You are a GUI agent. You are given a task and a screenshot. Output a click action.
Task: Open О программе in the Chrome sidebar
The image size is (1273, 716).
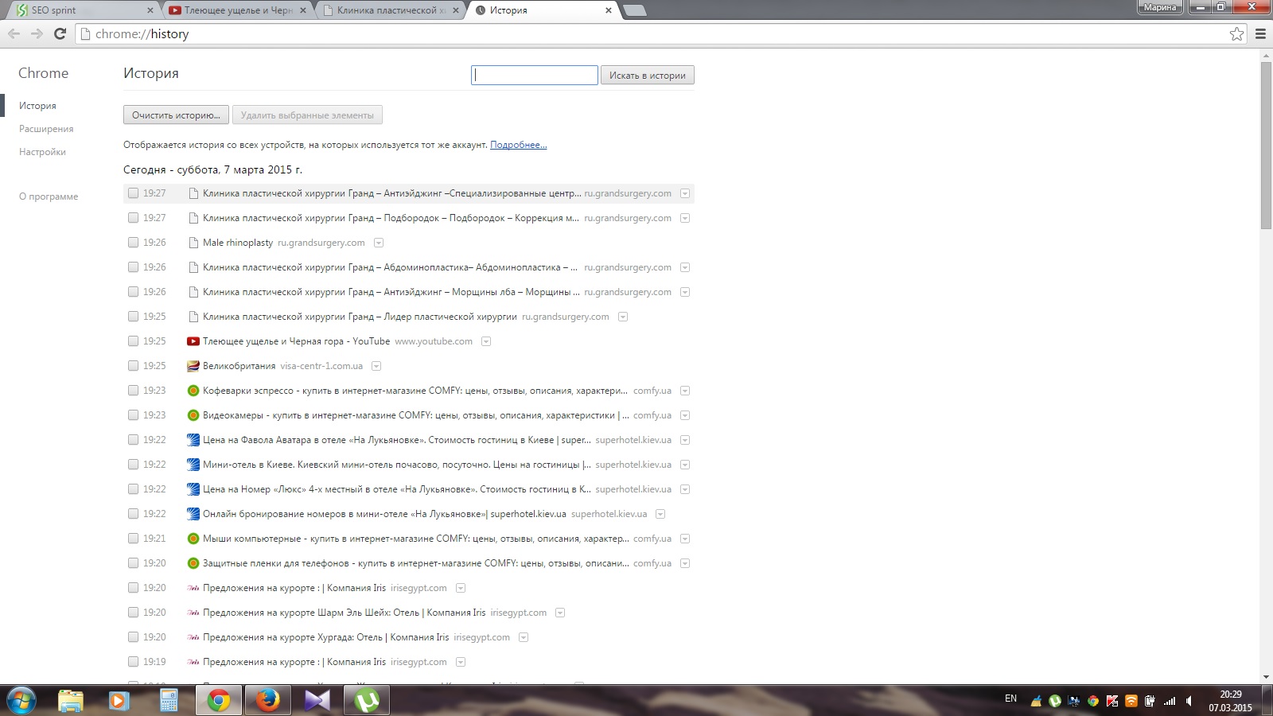click(x=49, y=197)
